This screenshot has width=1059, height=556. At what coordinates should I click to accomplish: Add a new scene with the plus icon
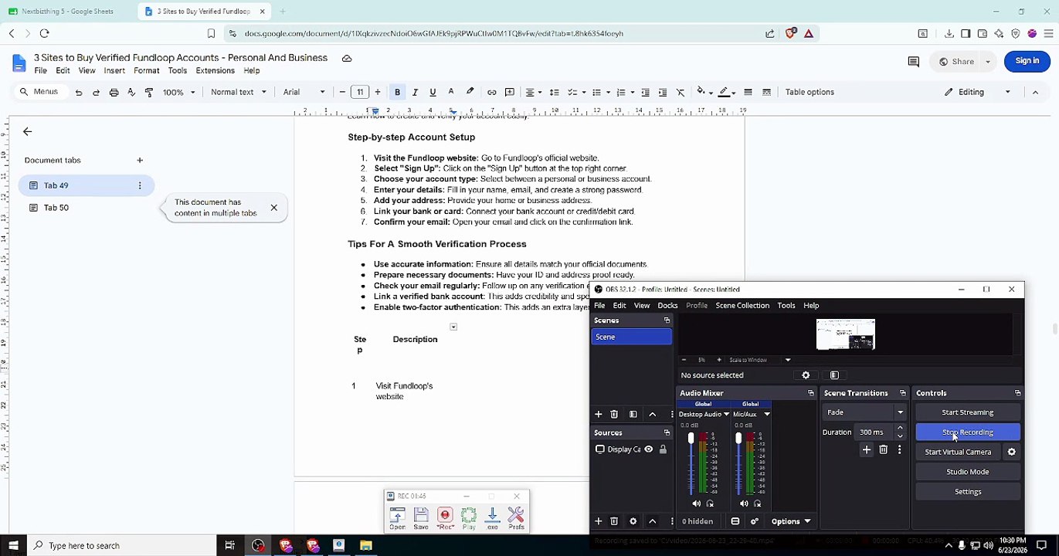point(599,415)
